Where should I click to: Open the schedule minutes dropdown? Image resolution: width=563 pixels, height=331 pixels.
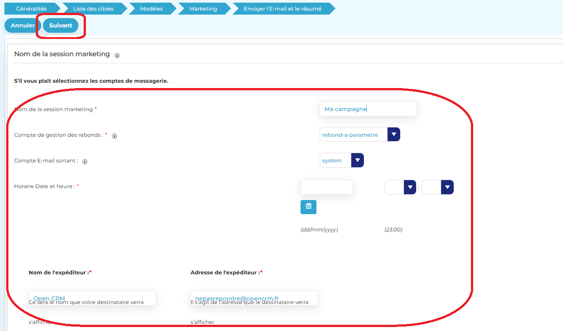point(447,187)
